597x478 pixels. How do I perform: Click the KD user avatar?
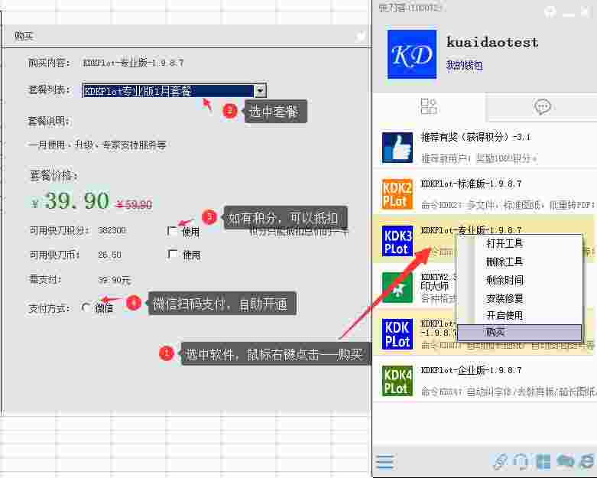coord(411,54)
